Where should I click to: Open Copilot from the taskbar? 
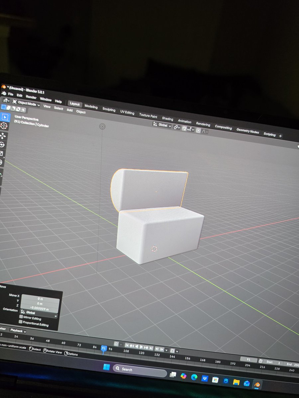pyautogui.click(x=183, y=376)
